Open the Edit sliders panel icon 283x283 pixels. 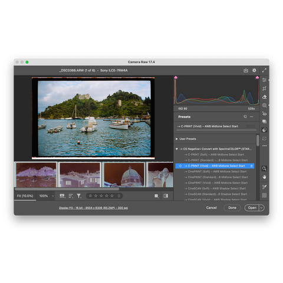(x=264, y=80)
